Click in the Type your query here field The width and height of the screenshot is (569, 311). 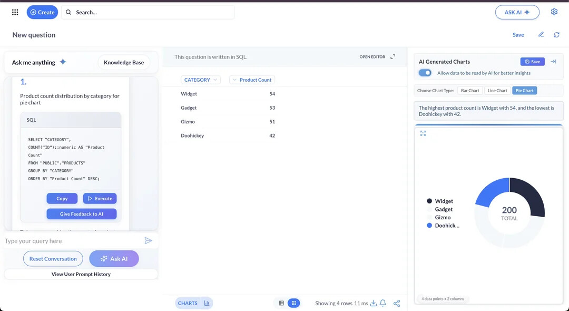(71, 241)
